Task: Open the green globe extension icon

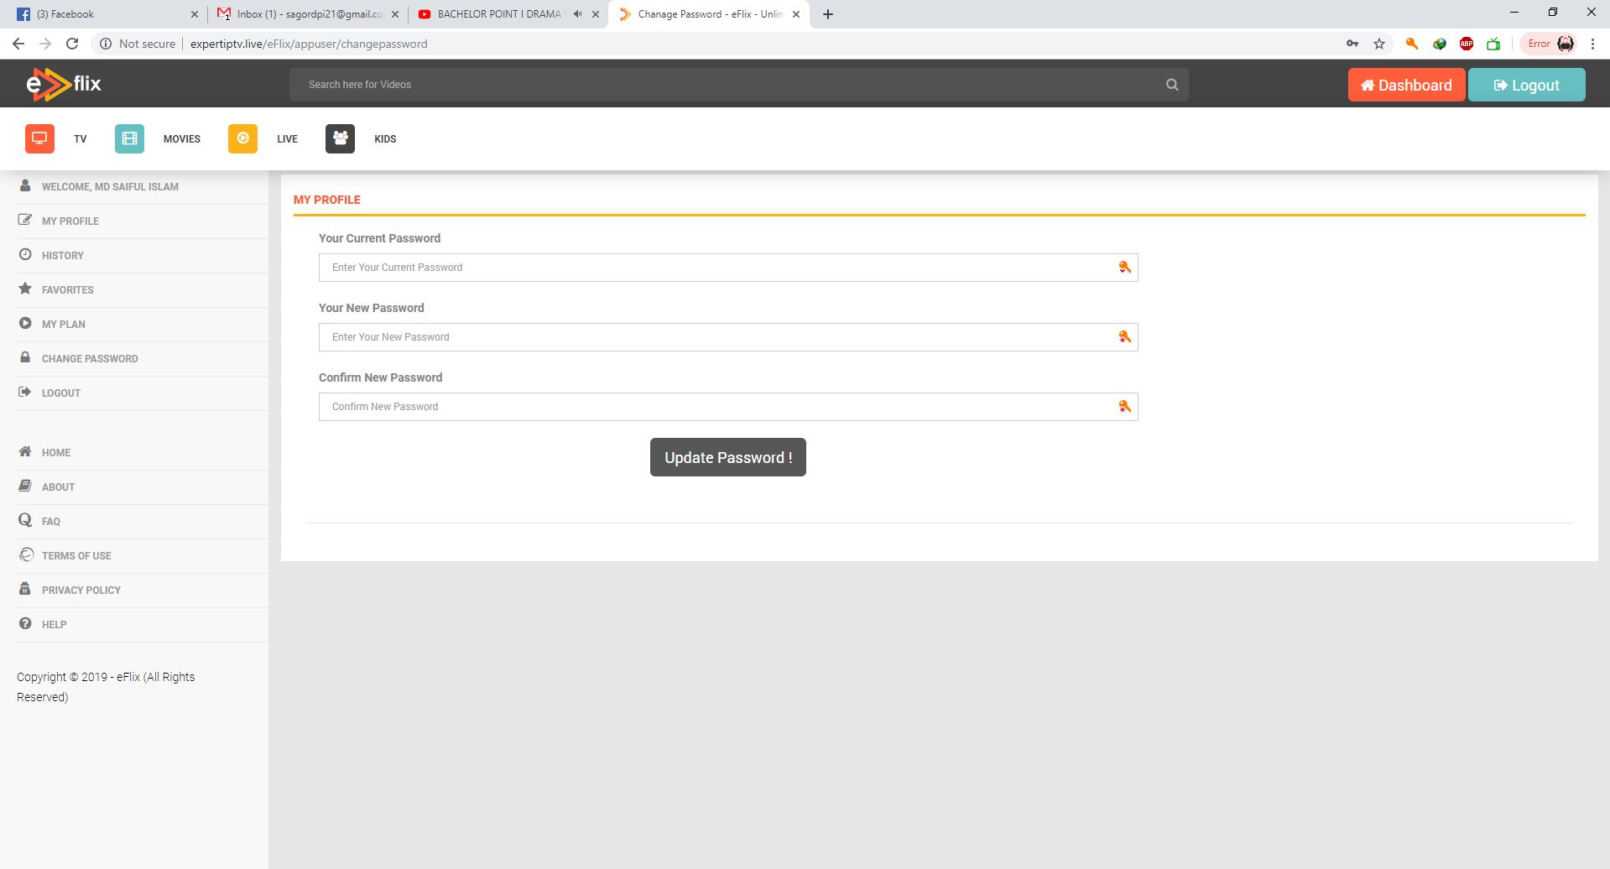Action: click(1440, 44)
